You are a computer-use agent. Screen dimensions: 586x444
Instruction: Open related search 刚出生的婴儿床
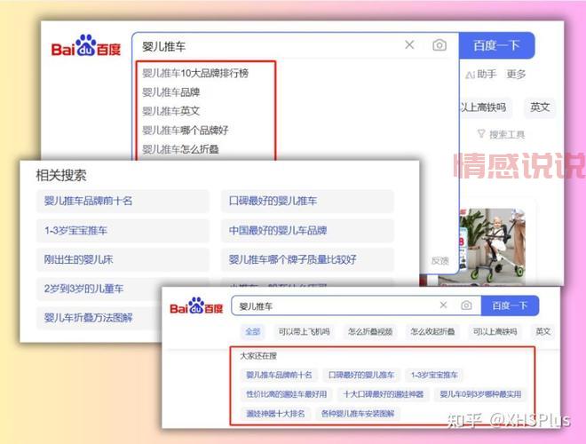[x=123, y=259]
